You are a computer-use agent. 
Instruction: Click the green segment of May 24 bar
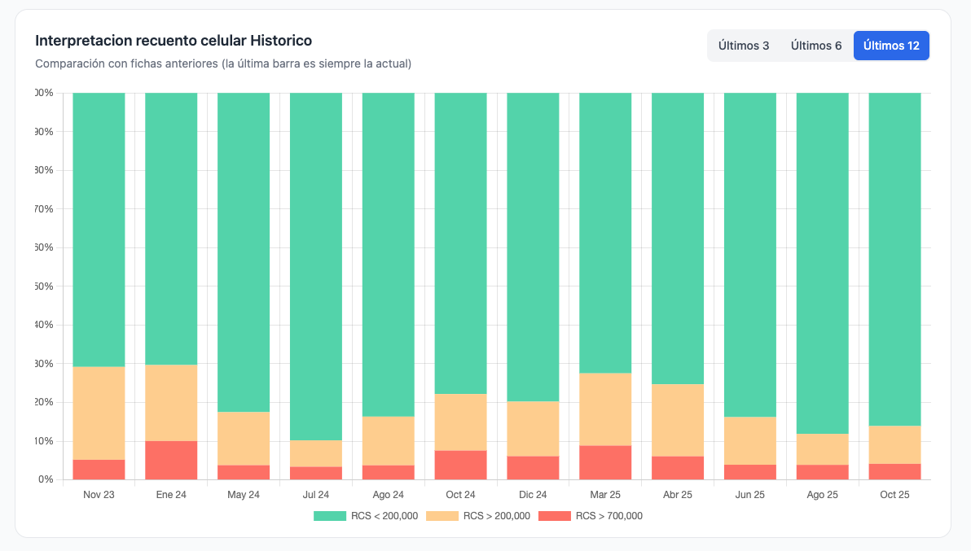(x=244, y=252)
